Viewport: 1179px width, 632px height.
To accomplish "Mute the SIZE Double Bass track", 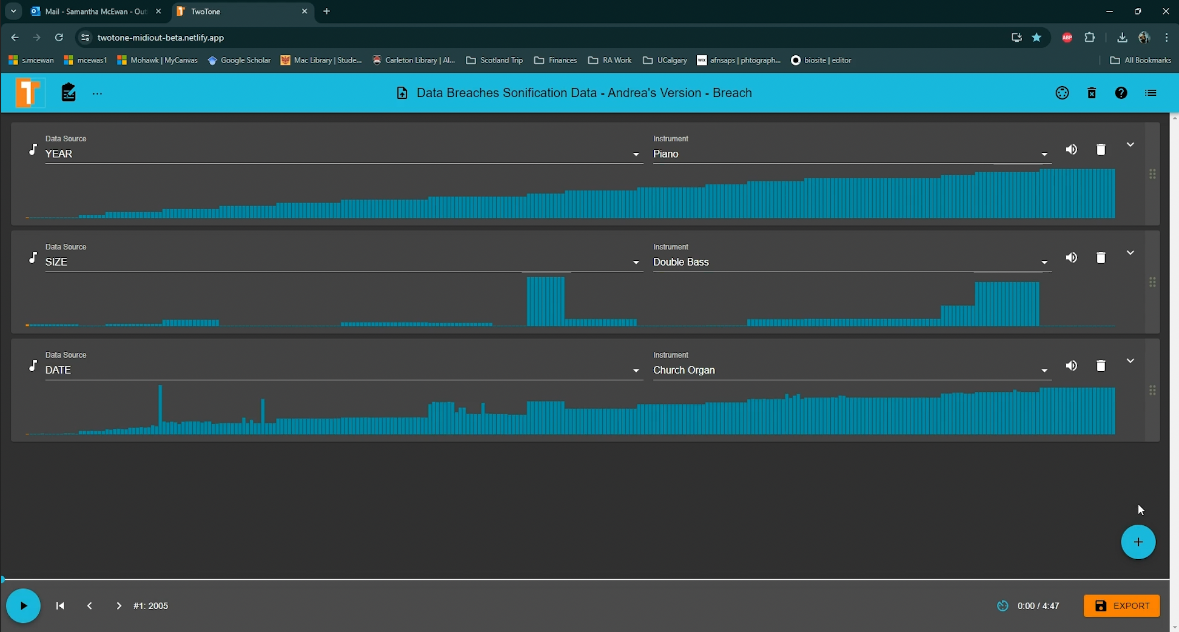I will click(x=1072, y=257).
